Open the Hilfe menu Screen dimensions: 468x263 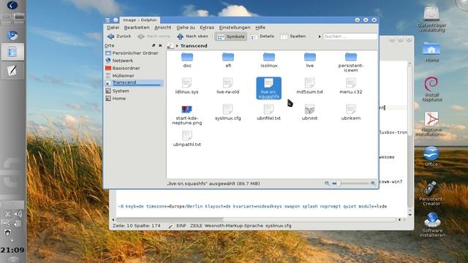(x=260, y=28)
